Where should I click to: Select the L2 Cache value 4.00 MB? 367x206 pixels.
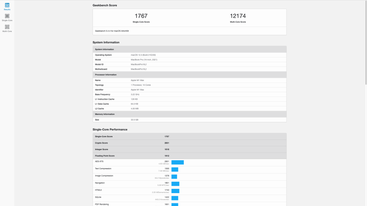(134, 109)
